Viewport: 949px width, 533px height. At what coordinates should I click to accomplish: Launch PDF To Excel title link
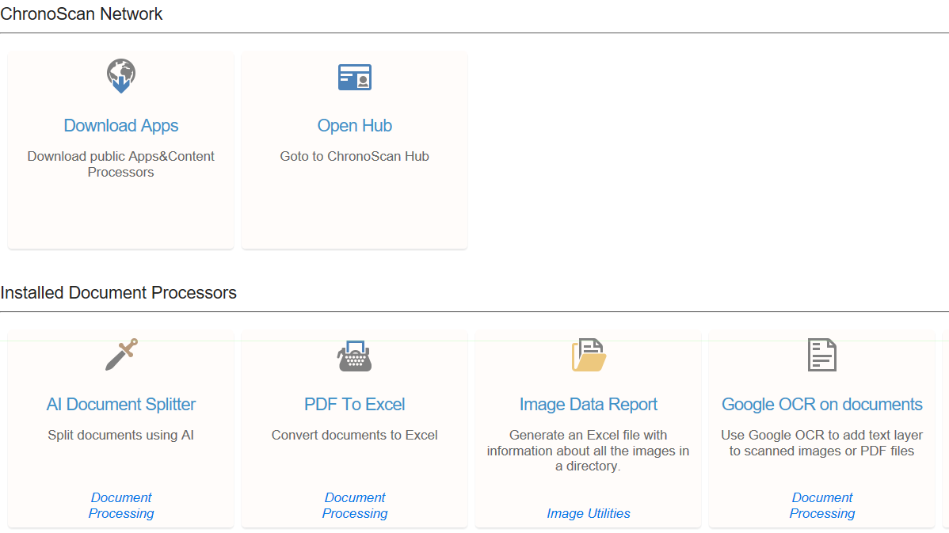pyautogui.click(x=355, y=404)
